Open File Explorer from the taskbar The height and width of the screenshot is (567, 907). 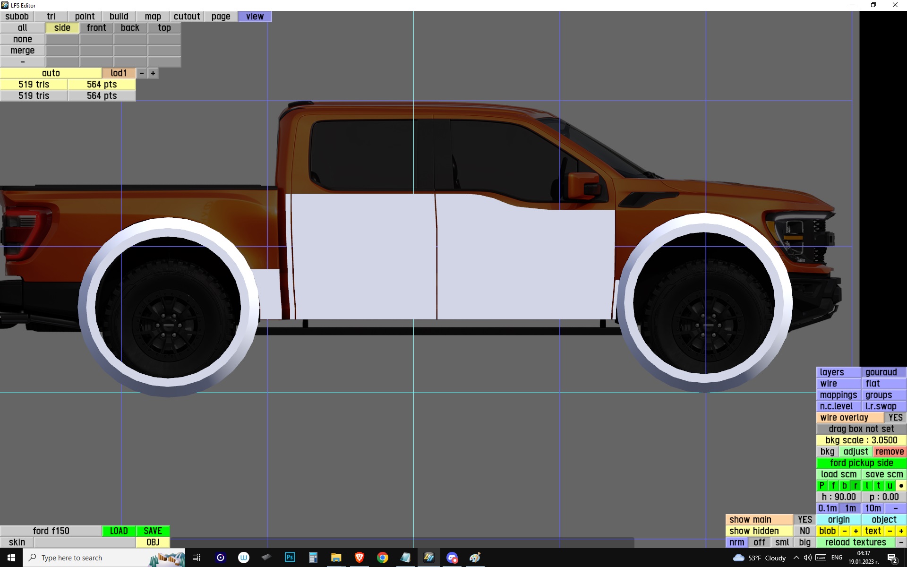336,558
